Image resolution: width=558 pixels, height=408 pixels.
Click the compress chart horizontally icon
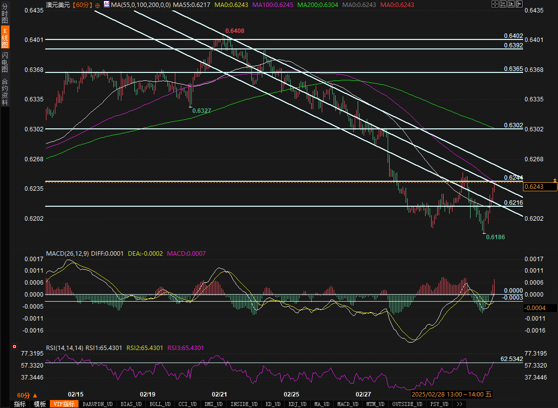(x=503, y=4)
